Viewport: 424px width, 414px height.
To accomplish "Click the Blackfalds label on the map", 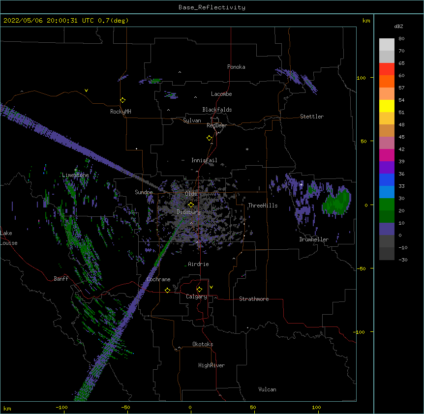I will click(217, 110).
